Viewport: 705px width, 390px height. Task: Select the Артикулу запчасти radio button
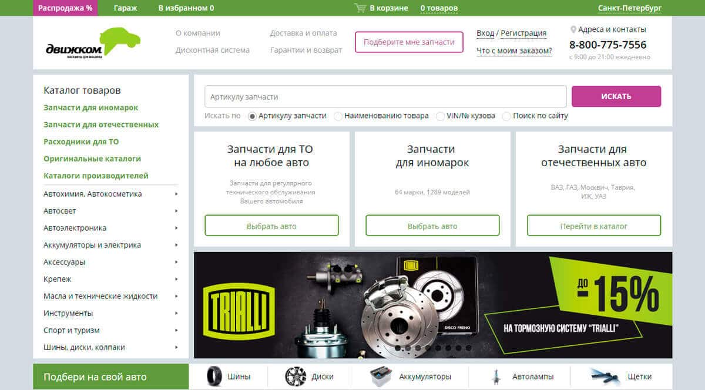(x=253, y=116)
